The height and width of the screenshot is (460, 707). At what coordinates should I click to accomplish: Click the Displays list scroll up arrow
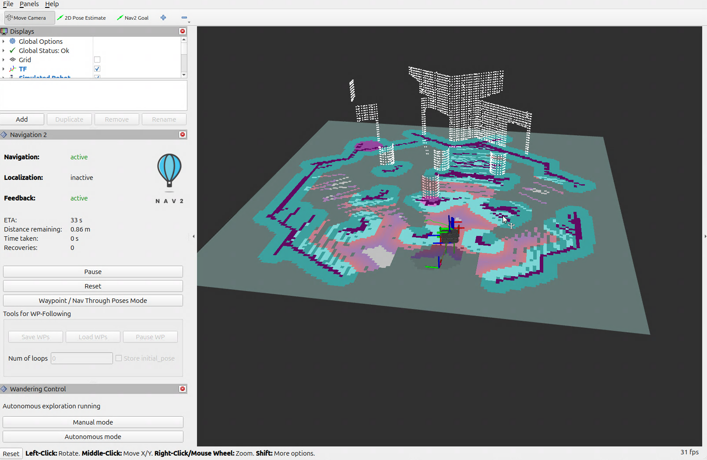[184, 40]
